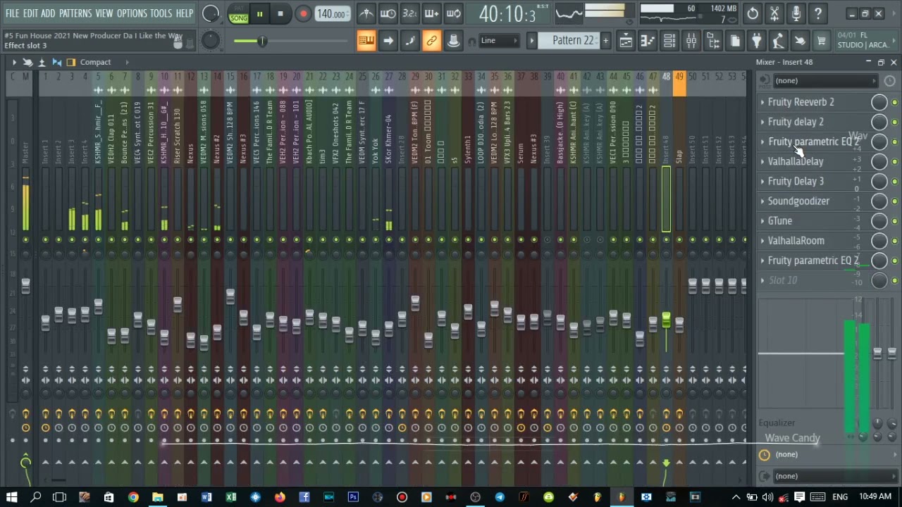Viewport: 902px width, 507px height.
Task: Toggle loop recording icon
Action: (454, 13)
